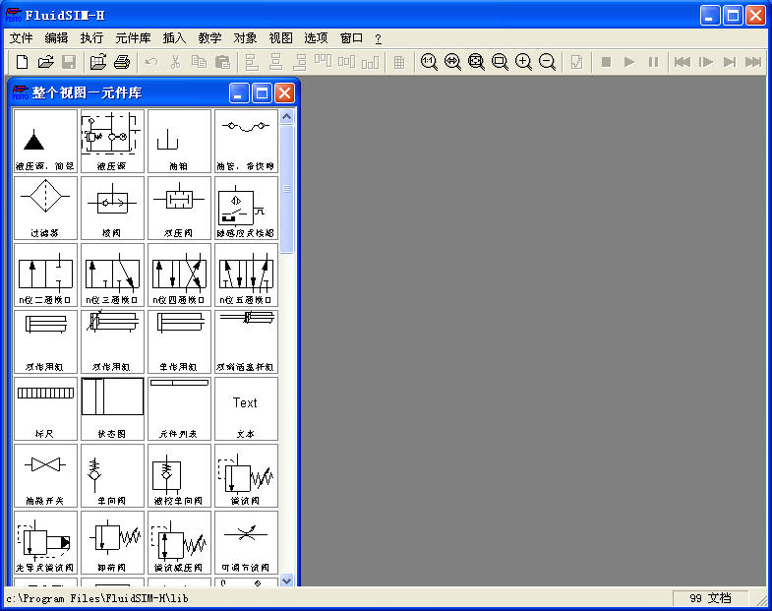Click the reset-to-start rewind button
Screen dimensions: 772x611
pos(682,62)
